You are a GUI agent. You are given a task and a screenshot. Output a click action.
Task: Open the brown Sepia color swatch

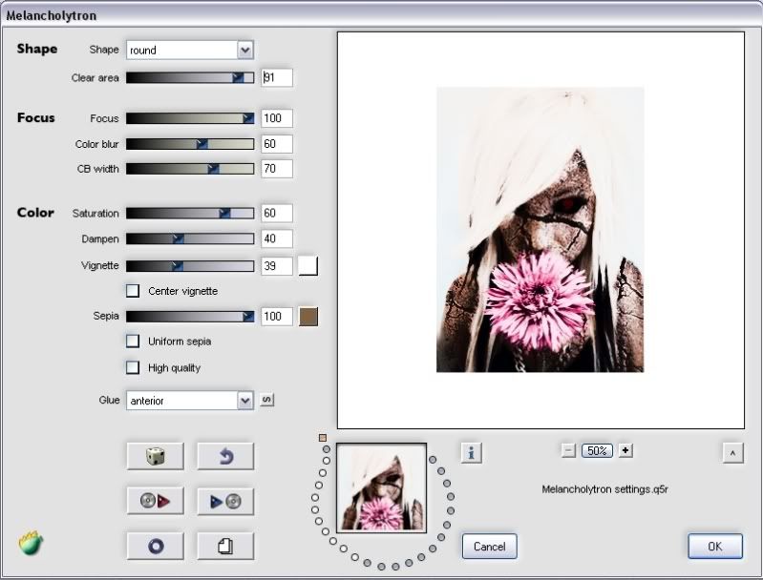pos(308,317)
